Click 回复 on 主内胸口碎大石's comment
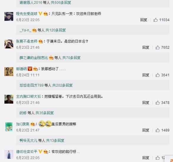 click(x=146, y=103)
